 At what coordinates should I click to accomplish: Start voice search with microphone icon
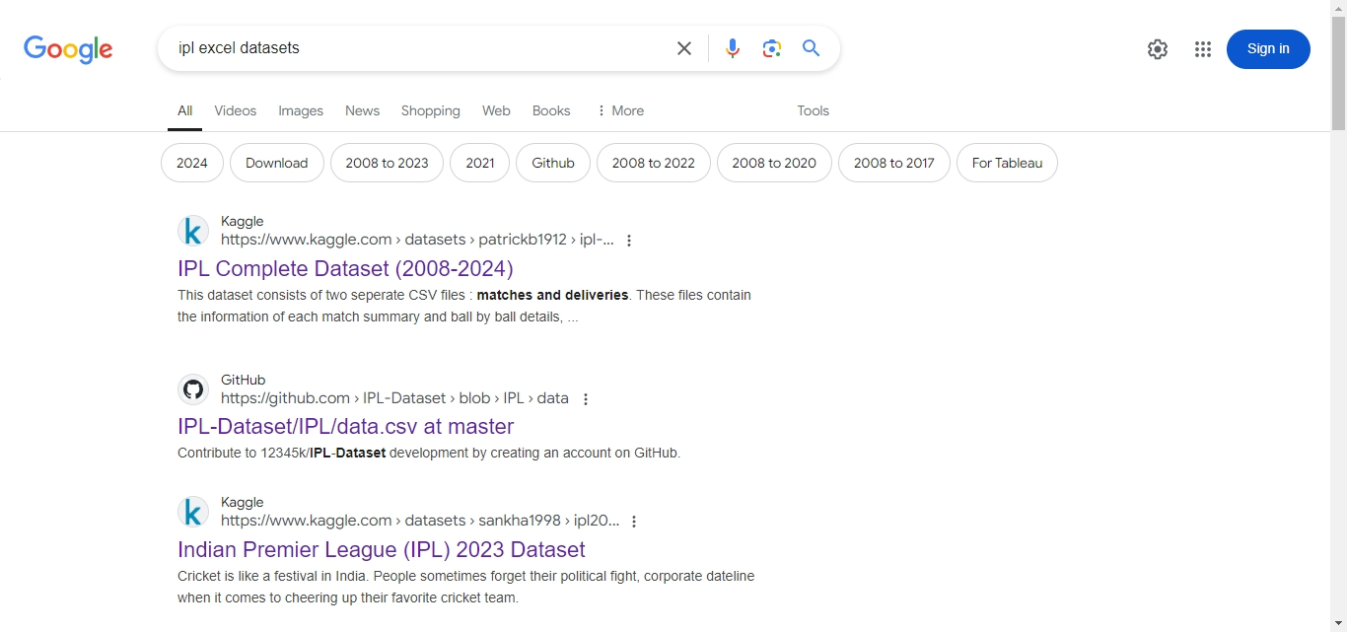tap(733, 48)
